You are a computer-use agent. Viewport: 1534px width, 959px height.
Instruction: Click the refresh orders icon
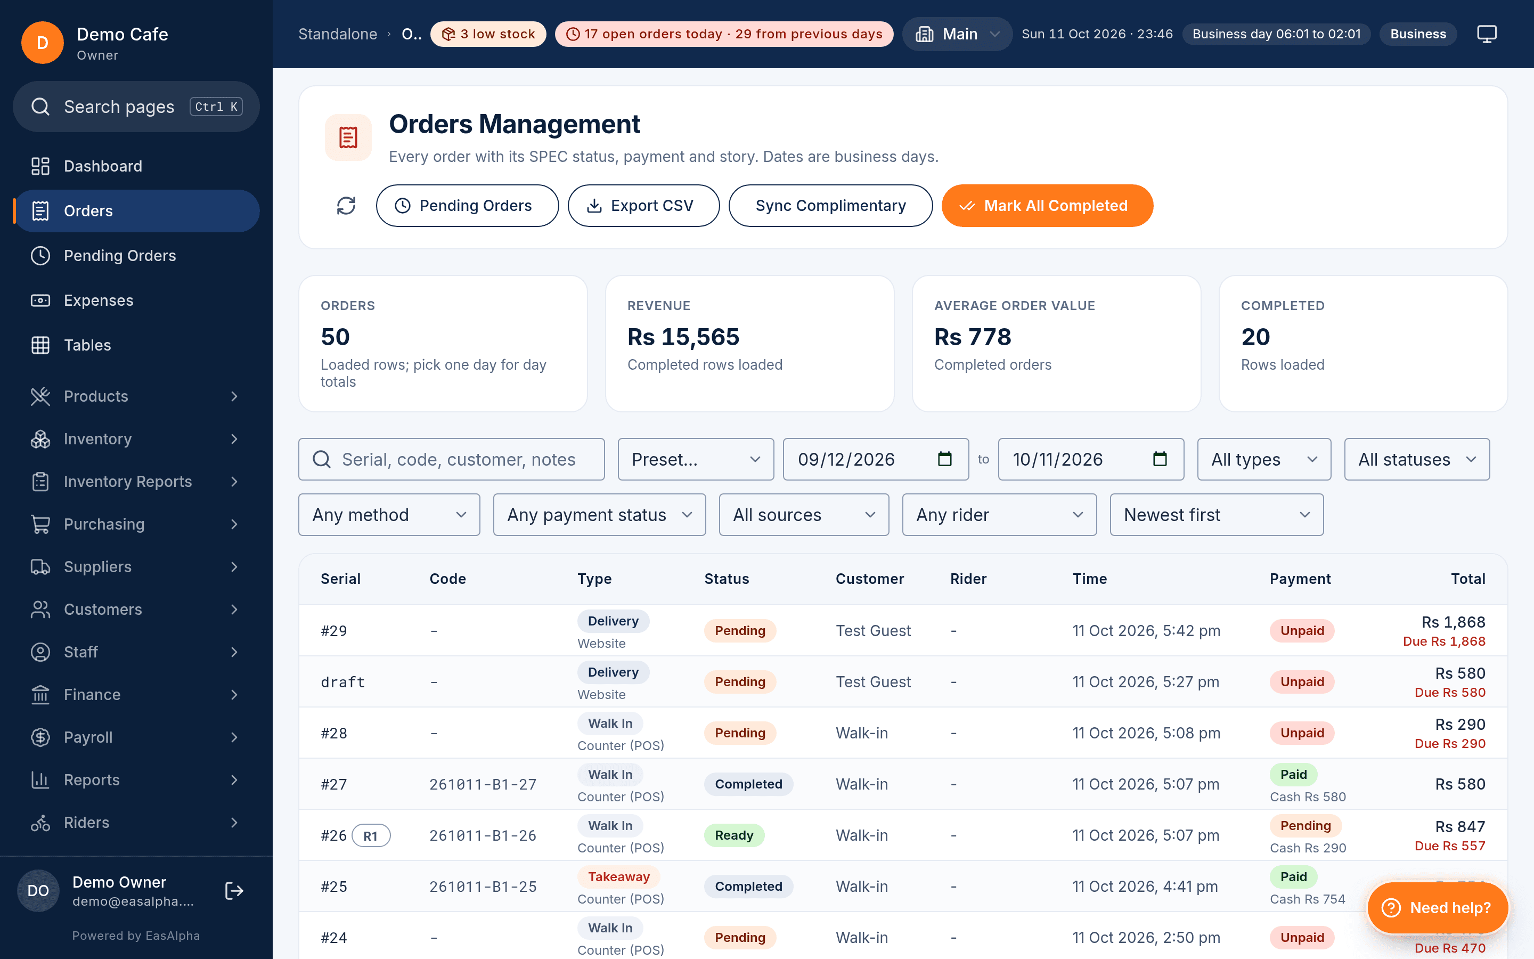coord(346,206)
